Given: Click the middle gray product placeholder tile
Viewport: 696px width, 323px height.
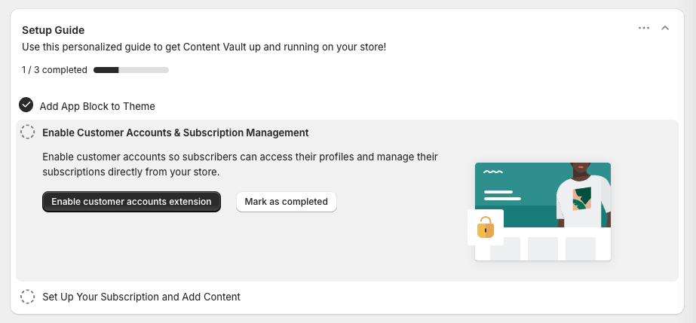Looking at the screenshot, I should pyautogui.click(x=543, y=248).
